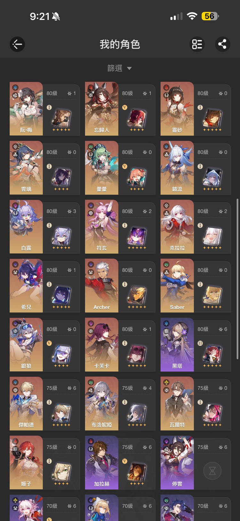Select 忘歸人 light cone icon

pos(137,119)
